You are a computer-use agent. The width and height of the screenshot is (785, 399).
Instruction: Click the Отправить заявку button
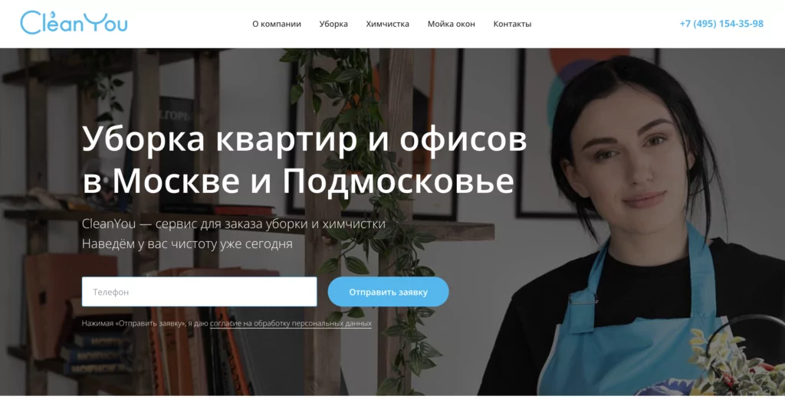tap(388, 292)
